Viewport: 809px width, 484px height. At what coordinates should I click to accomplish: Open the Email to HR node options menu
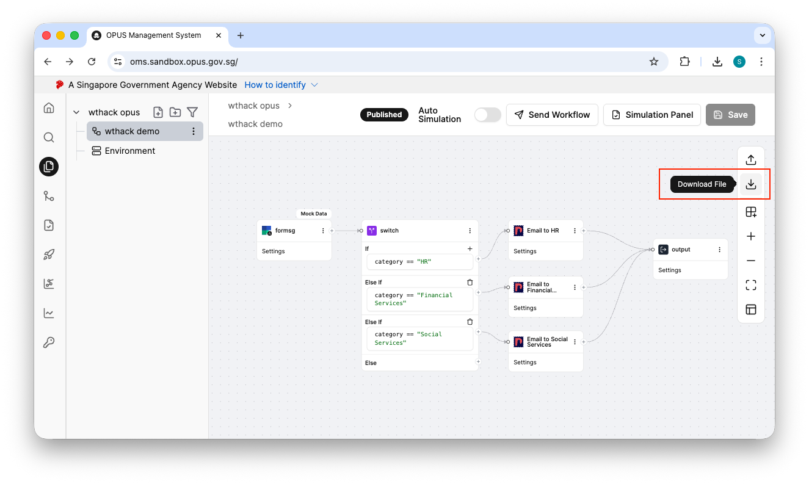(575, 231)
